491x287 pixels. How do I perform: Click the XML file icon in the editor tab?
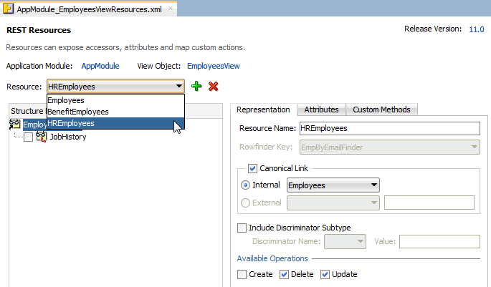point(8,9)
